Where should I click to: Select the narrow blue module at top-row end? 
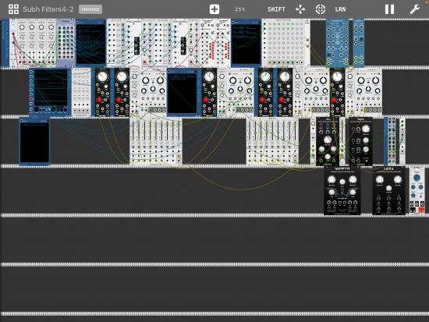coord(359,43)
